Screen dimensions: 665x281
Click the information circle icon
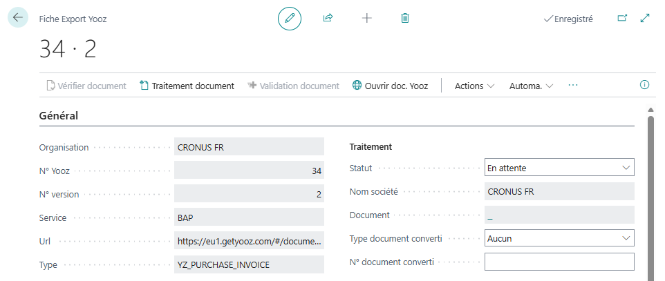[645, 86]
